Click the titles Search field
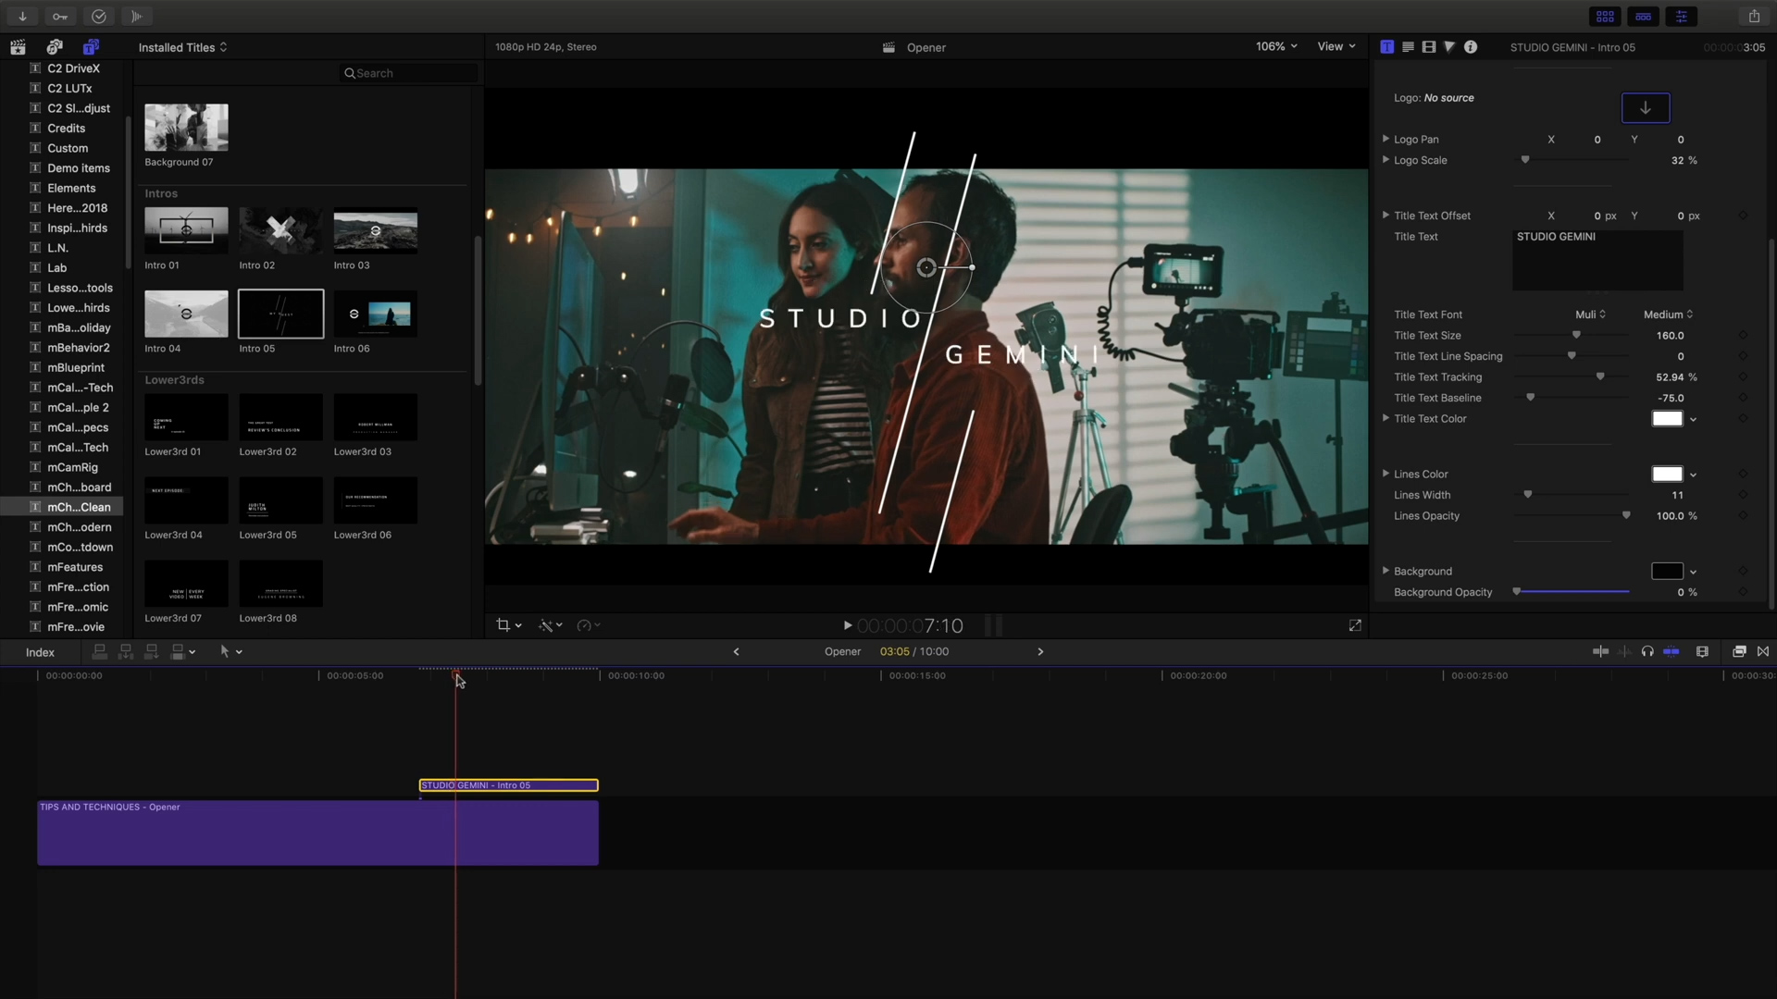This screenshot has height=999, width=1777. (407, 73)
